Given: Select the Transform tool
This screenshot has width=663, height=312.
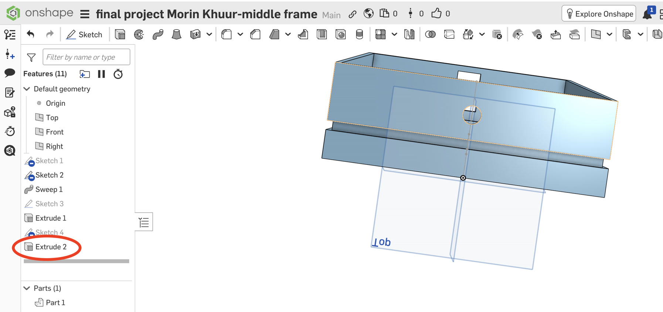Looking at the screenshot, I should (468, 35).
